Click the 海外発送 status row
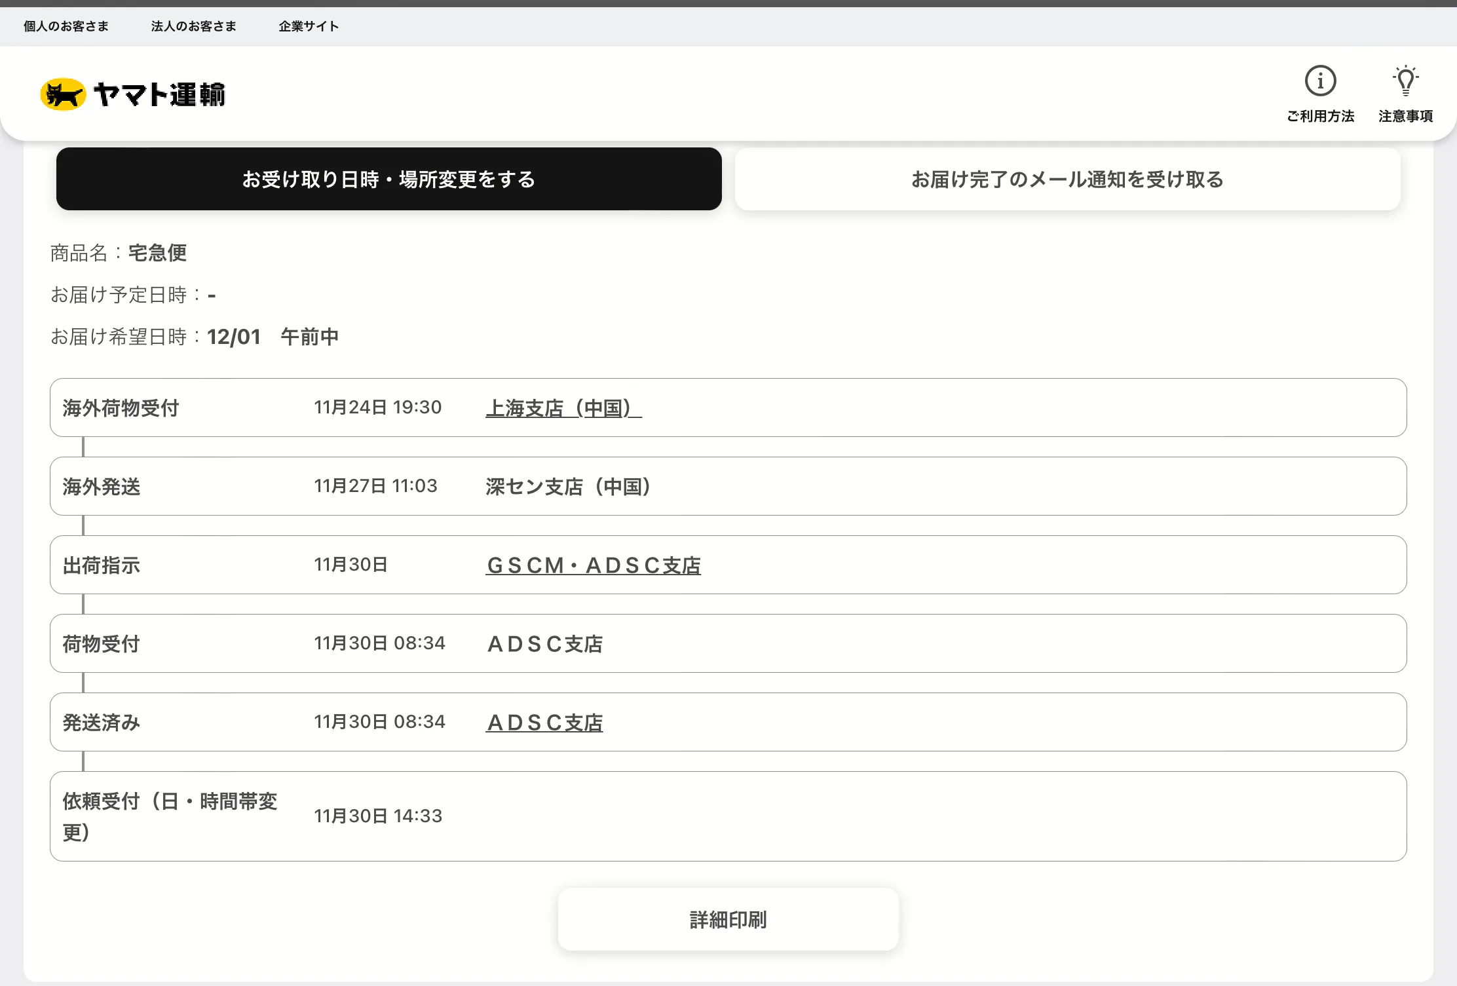The image size is (1457, 986). (x=102, y=487)
